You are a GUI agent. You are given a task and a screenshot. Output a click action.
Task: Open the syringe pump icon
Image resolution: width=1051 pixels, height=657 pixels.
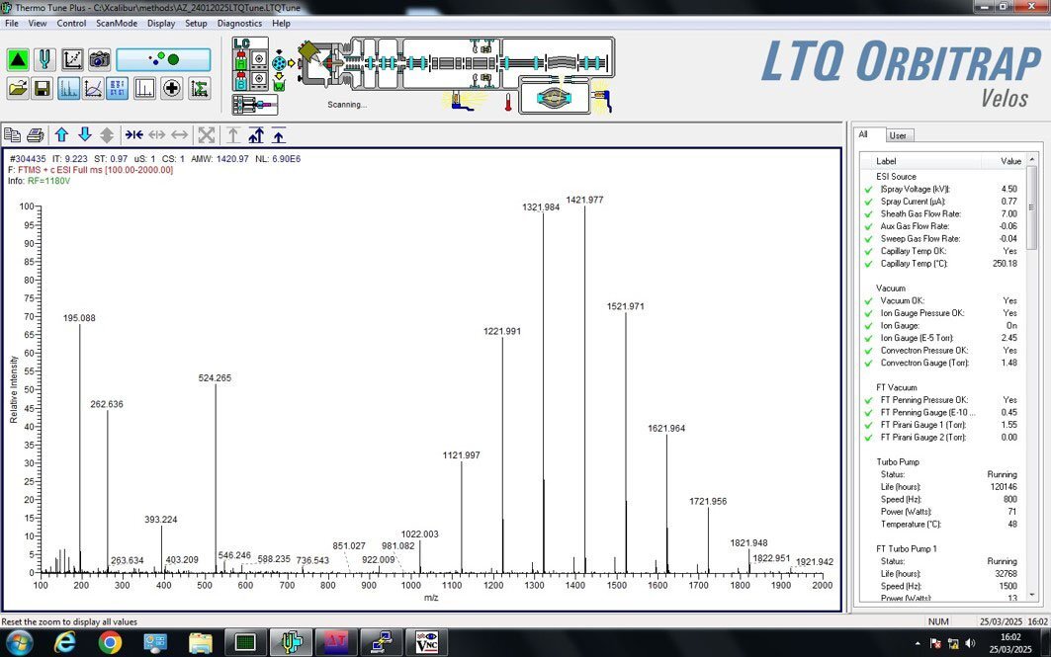255,105
